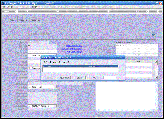Click the double left arrow icon
This screenshot has height=119, width=164.
(78, 11)
